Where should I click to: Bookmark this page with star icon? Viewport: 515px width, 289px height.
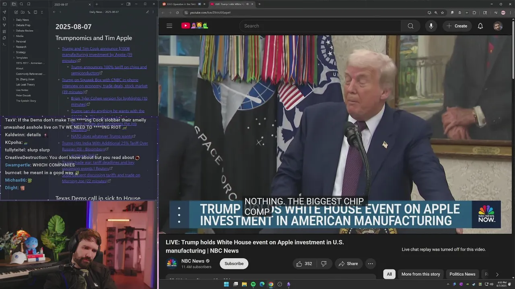[x=442, y=12]
